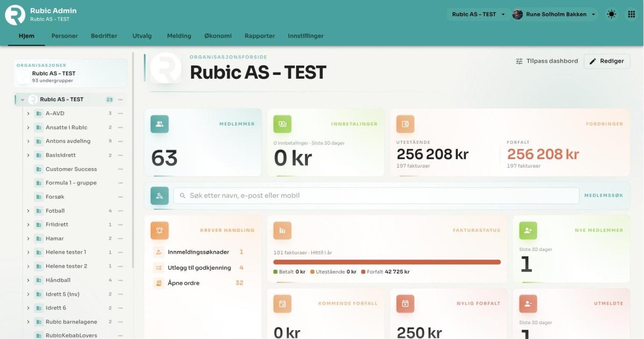Open the more options menu for A-AVD
The height and width of the screenshot is (339, 644).
click(x=120, y=113)
